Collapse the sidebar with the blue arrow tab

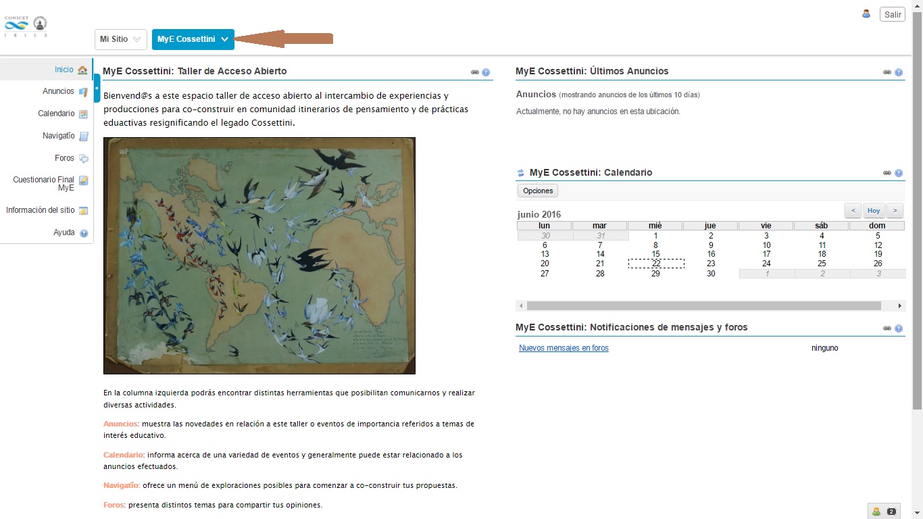coord(97,89)
